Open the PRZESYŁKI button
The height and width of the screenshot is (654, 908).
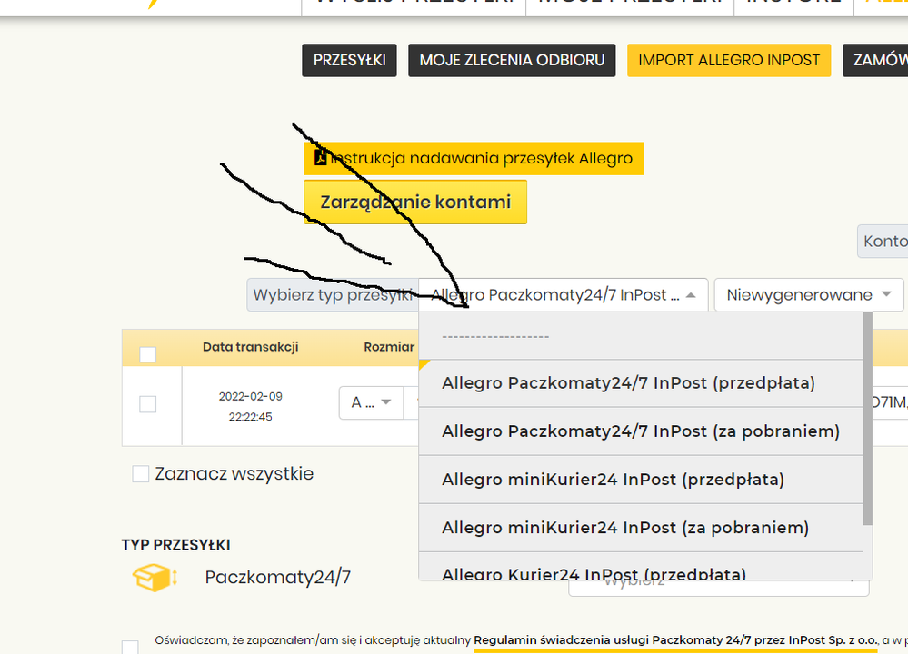[349, 60]
